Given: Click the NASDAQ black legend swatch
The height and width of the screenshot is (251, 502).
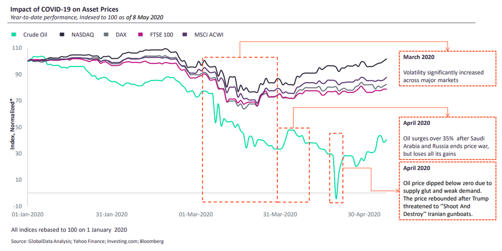Looking at the screenshot, I should tap(62, 35).
